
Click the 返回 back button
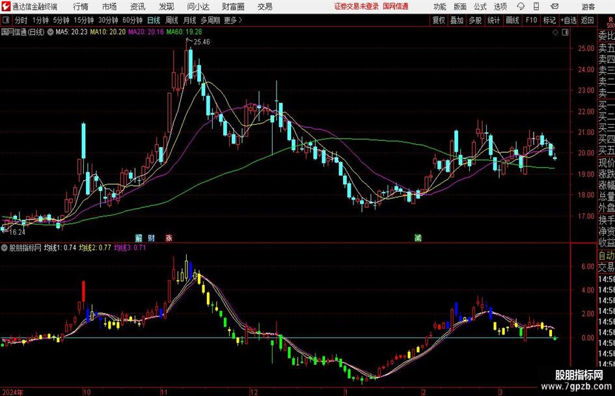(x=587, y=20)
